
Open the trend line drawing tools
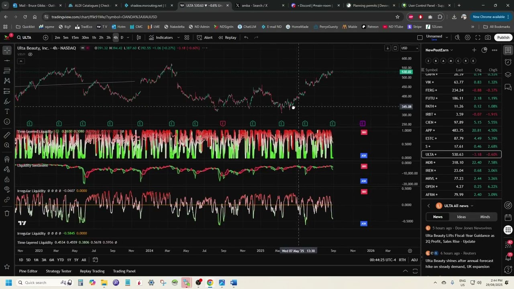coord(7,61)
